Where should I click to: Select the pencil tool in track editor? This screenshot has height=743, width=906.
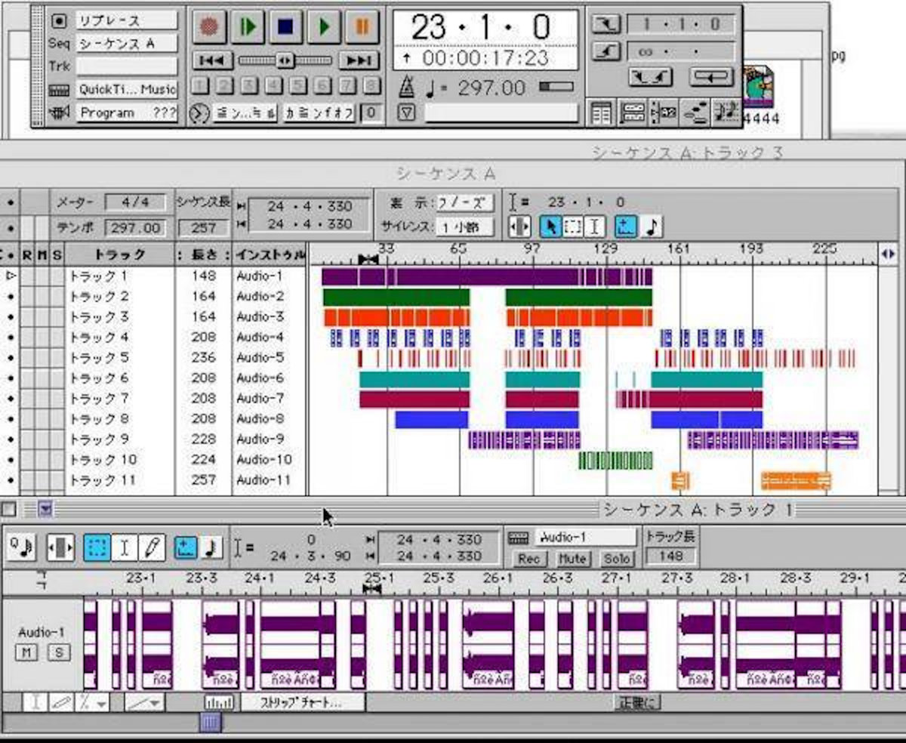tap(152, 547)
